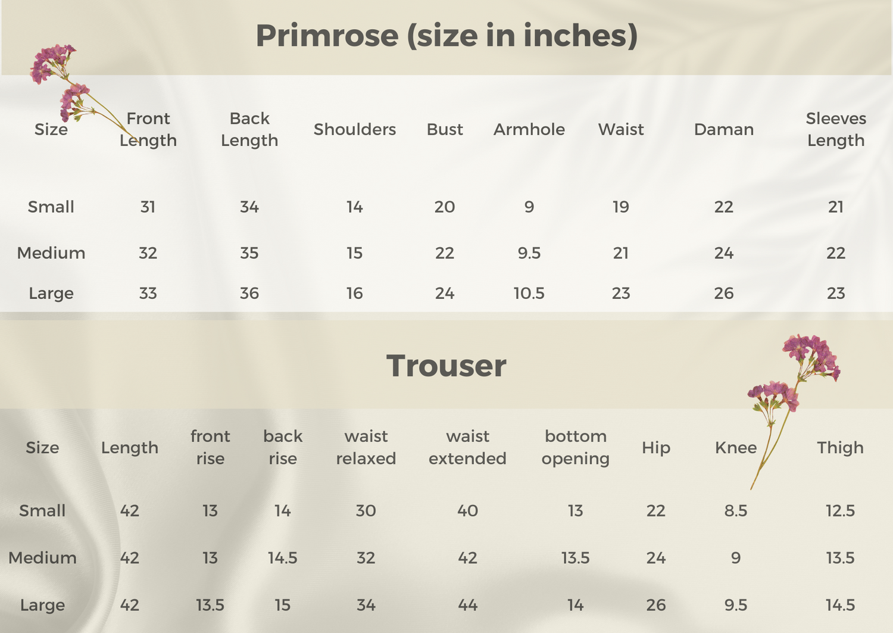The image size is (893, 633).
Task: Click the front rise column header
Action: point(210,447)
